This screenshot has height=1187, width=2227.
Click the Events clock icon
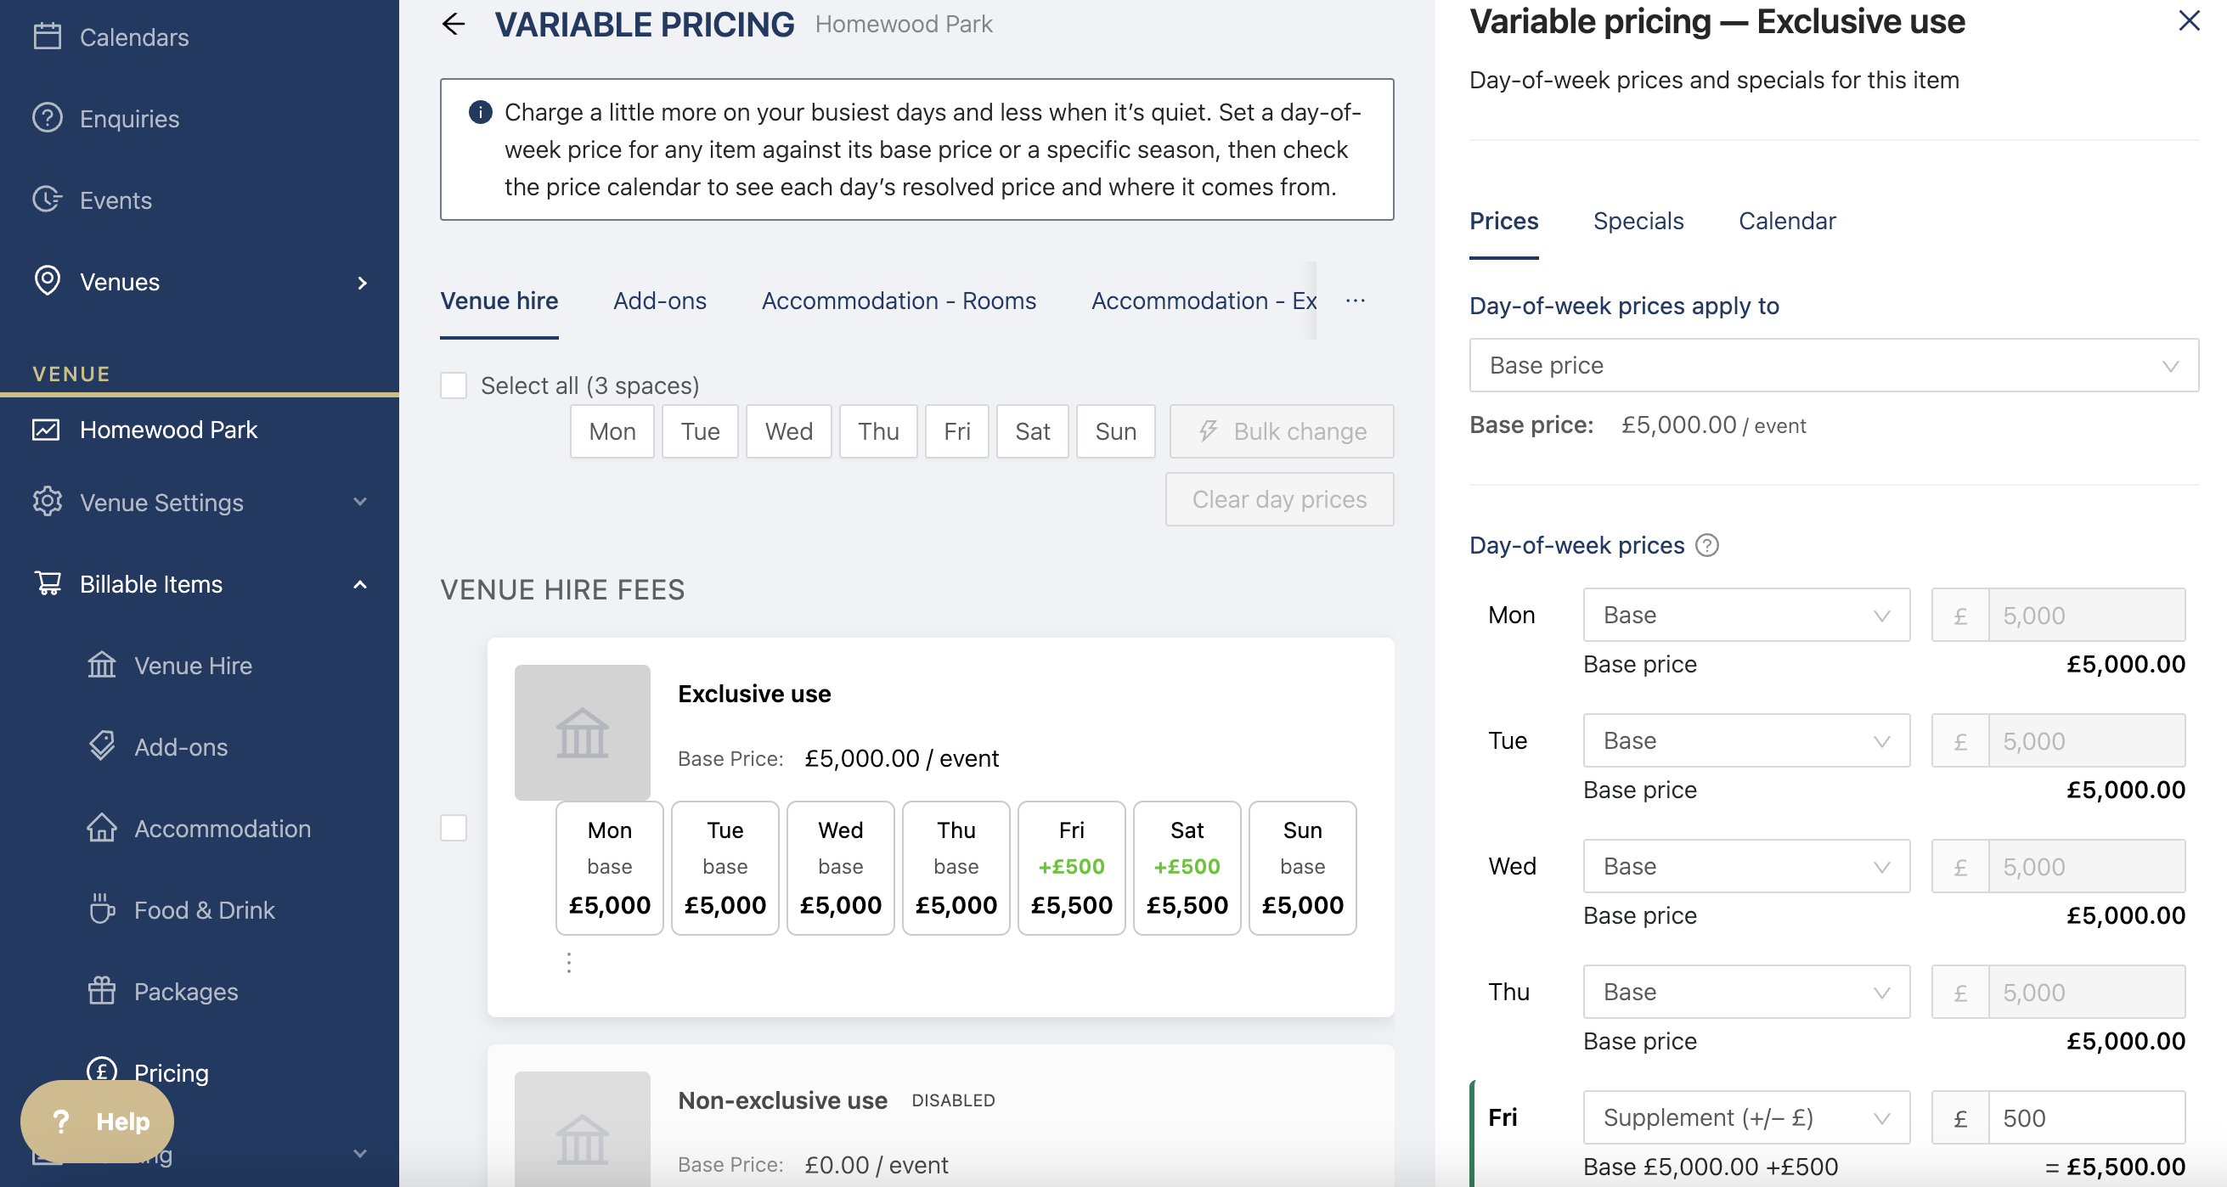pyautogui.click(x=47, y=199)
